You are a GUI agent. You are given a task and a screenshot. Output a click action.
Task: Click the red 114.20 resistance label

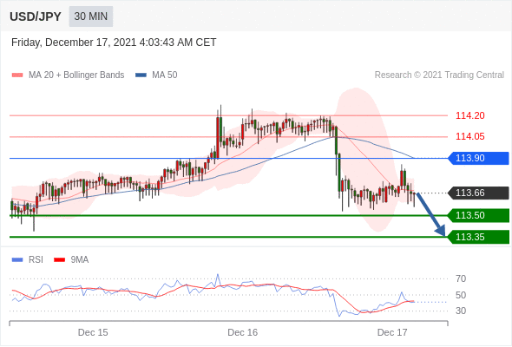(x=470, y=115)
